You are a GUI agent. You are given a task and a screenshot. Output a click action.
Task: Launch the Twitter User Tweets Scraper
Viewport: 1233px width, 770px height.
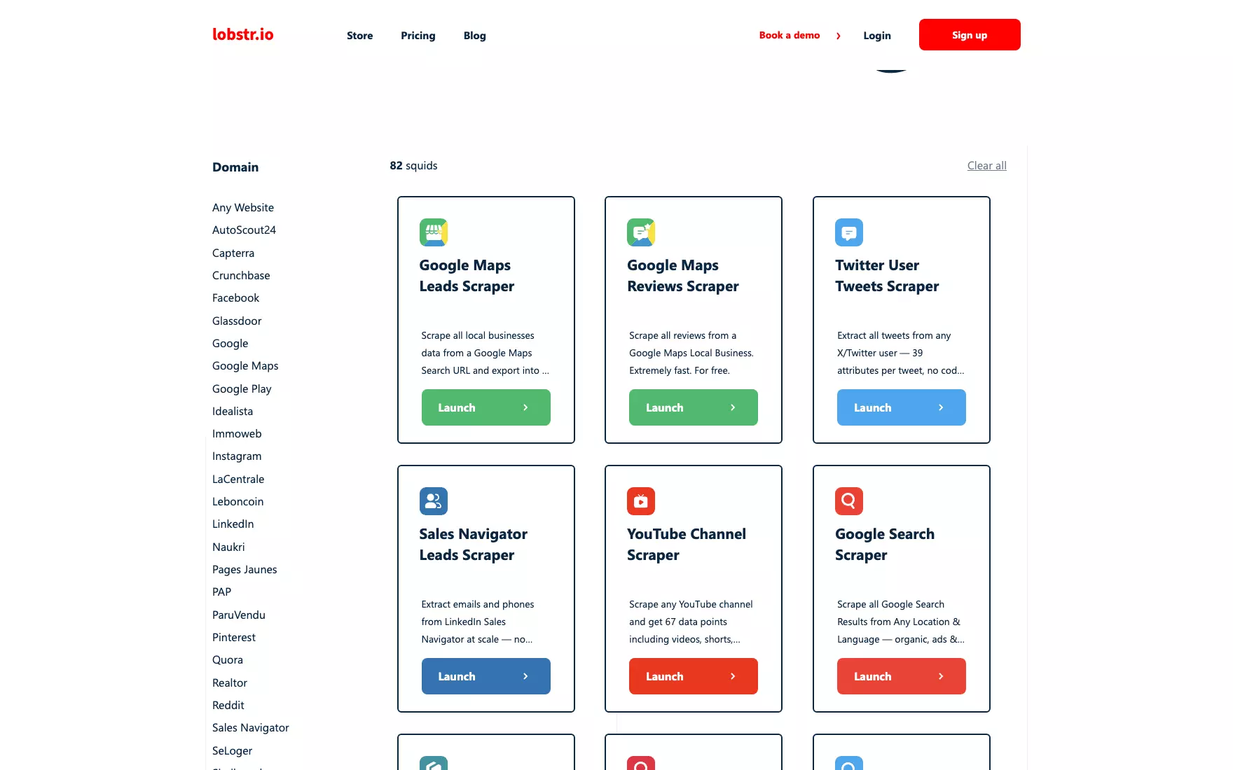(901, 407)
